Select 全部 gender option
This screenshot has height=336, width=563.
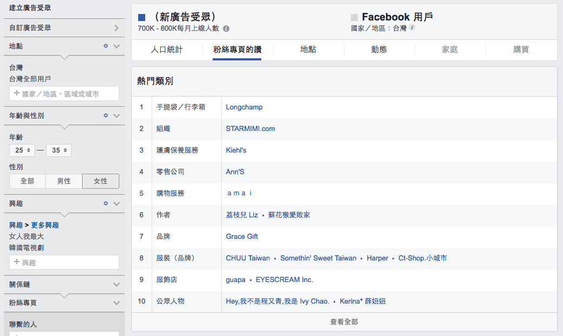pyautogui.click(x=28, y=181)
